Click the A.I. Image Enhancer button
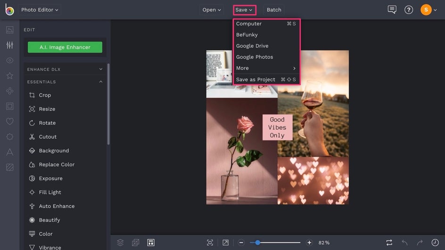This screenshot has height=250, width=445. [65, 47]
